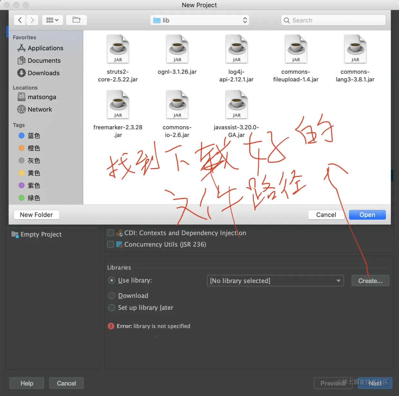Click the Tags sidebar heading
This screenshot has height=396, width=399.
(19, 125)
